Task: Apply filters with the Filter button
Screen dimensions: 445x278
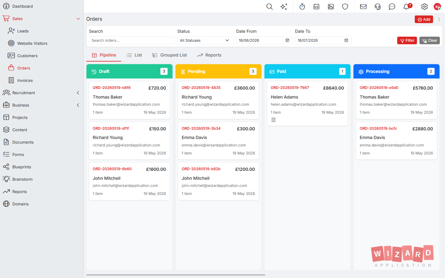Action: tap(407, 40)
